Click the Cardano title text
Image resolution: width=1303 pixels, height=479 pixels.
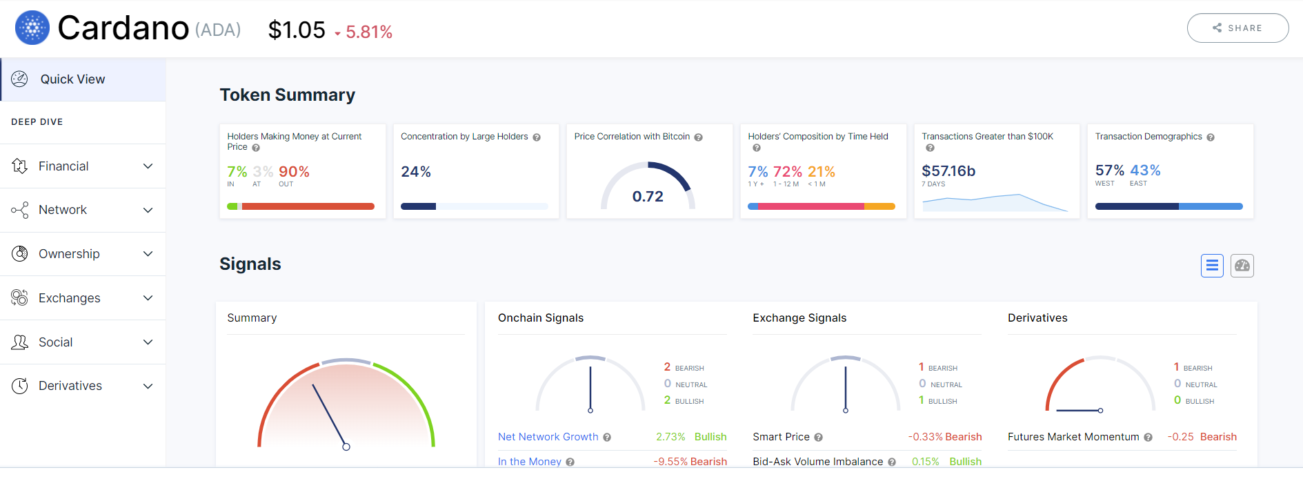(x=123, y=28)
